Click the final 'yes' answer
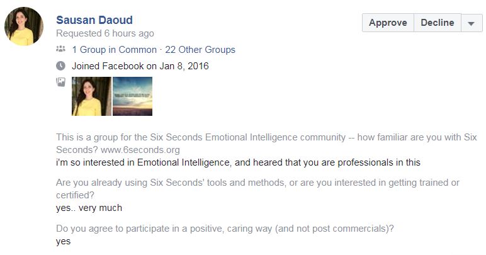486x255 pixels. (63, 241)
